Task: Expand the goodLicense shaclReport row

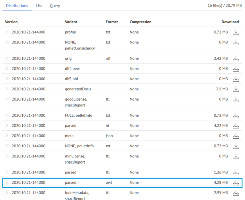Action: click(x=7, y=99)
